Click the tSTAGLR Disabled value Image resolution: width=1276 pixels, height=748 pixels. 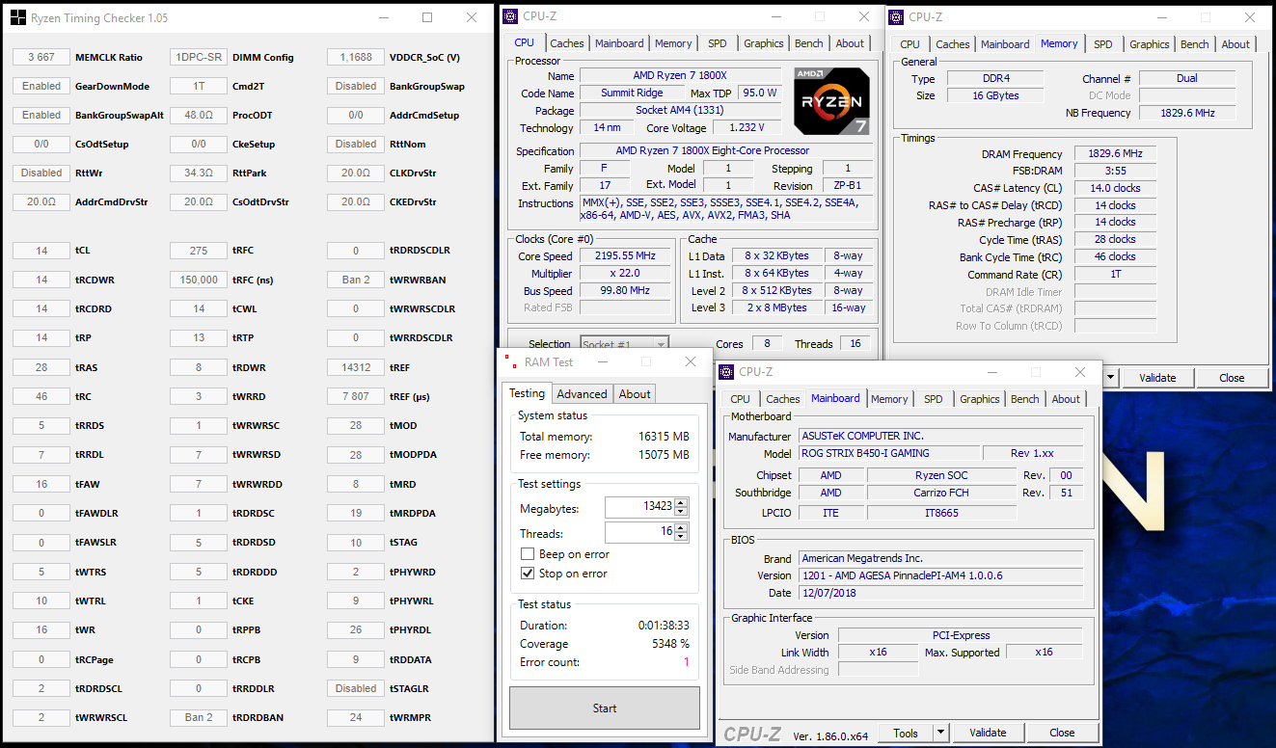point(356,688)
